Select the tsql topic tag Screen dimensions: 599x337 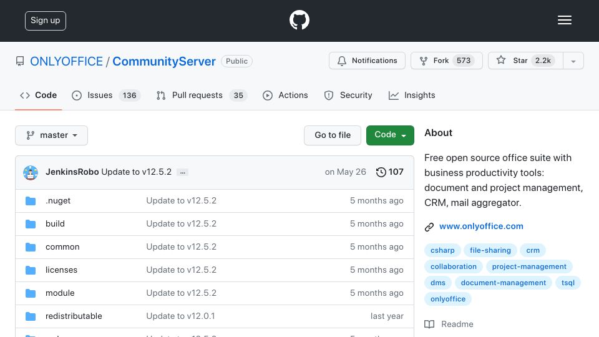[568, 283]
